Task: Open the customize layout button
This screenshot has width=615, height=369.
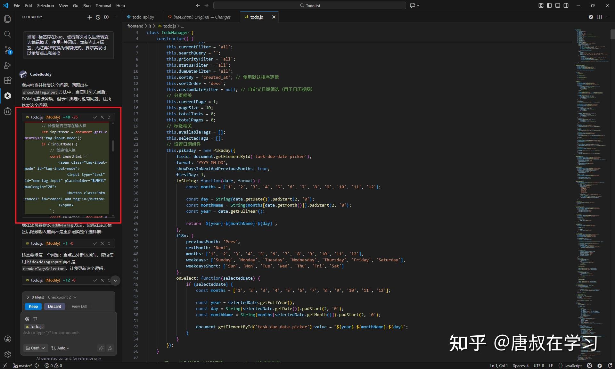Action: pos(541,5)
